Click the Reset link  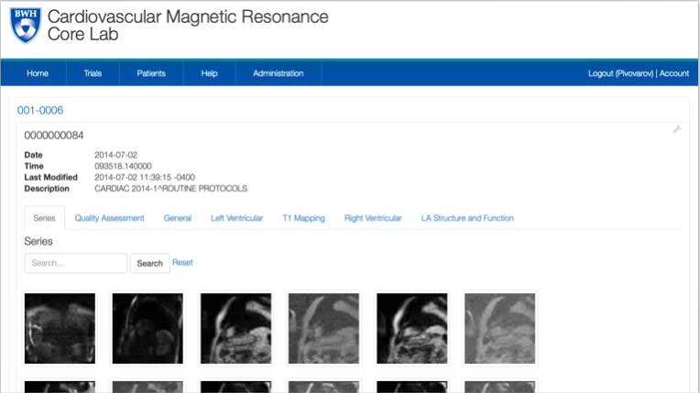(182, 263)
